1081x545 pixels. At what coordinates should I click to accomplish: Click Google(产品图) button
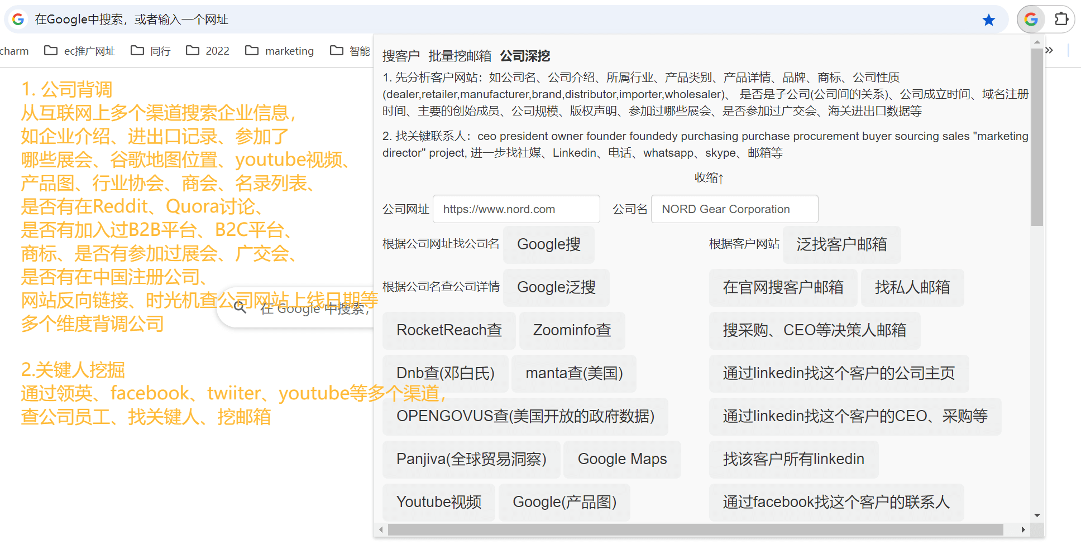[x=565, y=502]
